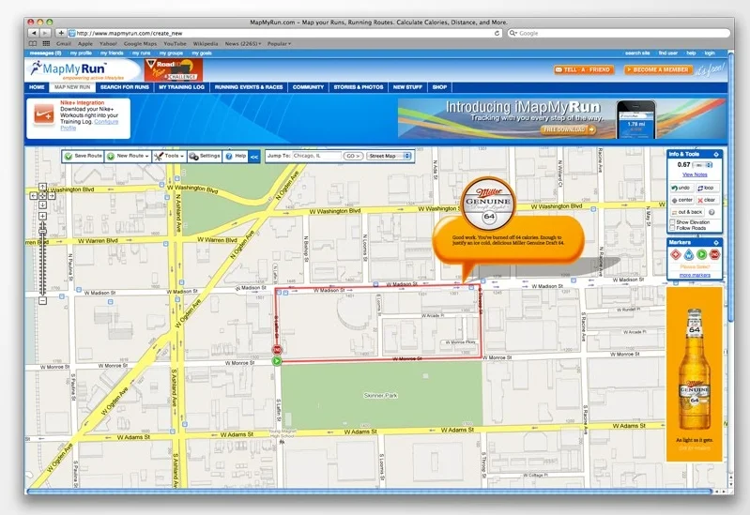The image size is (750, 515).
Task: Click the FREE DOWNLOAD banner button
Action: 568,129
